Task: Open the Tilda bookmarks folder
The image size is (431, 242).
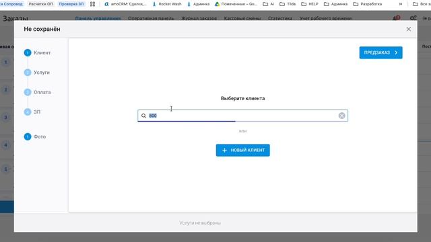Action: 288,4
